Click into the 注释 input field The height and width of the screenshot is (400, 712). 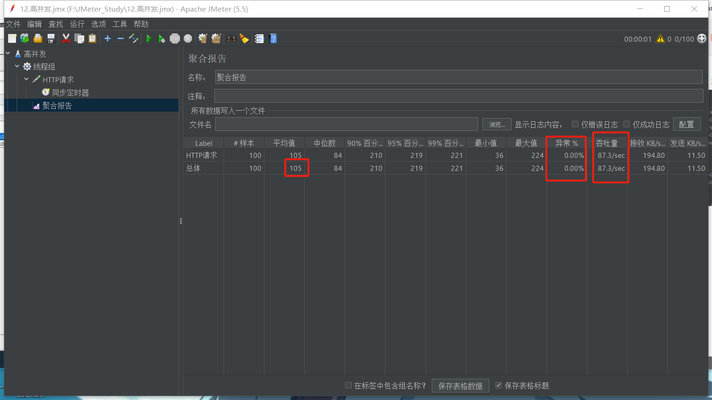pyautogui.click(x=459, y=96)
